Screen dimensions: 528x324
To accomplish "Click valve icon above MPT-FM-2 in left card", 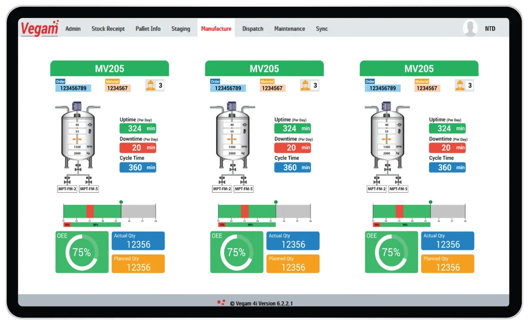I will (67, 180).
